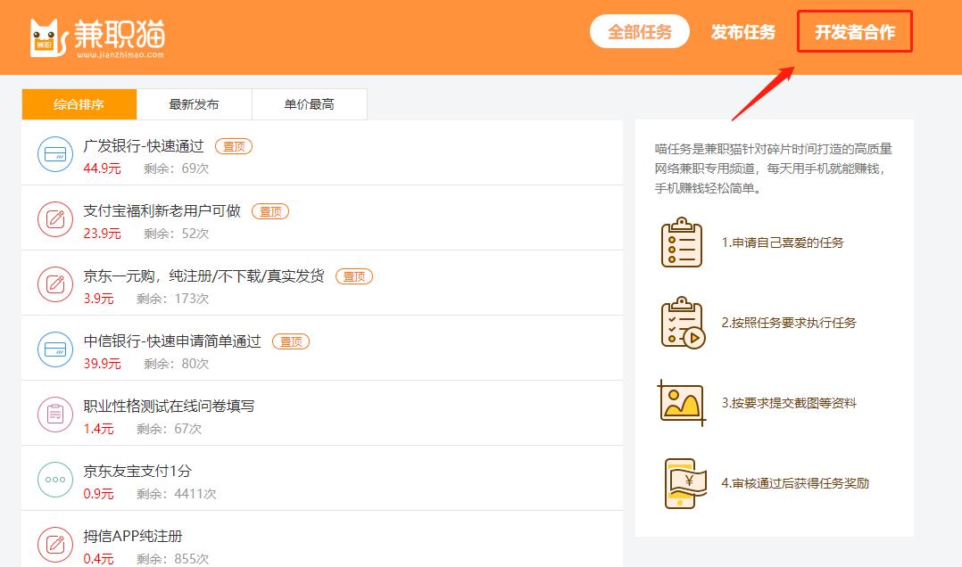Click the three-dots icon for 京东友宝 task
The height and width of the screenshot is (567, 962).
point(55,480)
